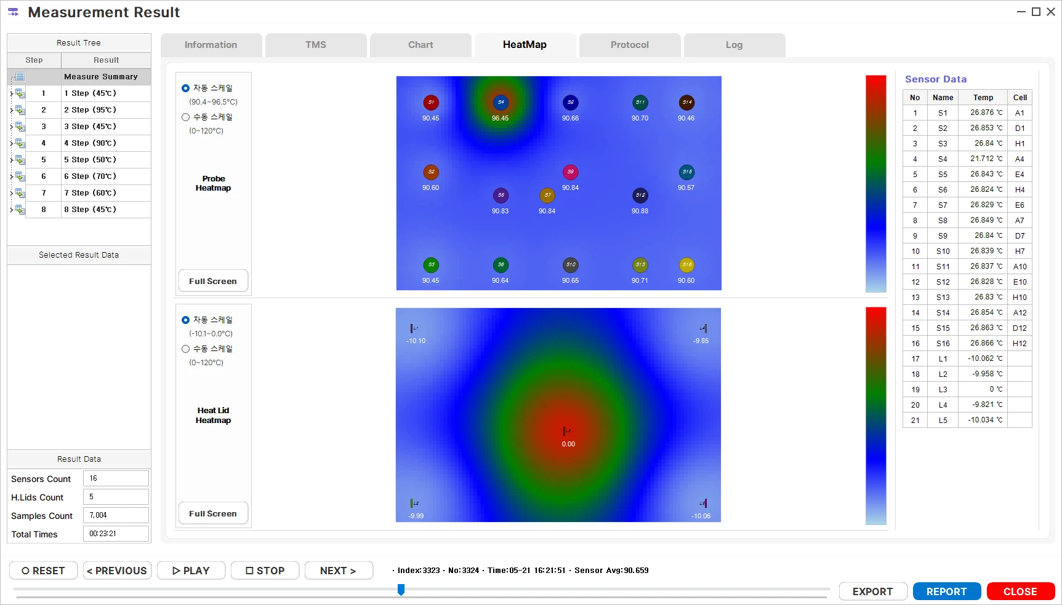The height and width of the screenshot is (605, 1062).
Task: Click the S4 sensor marker reading 96.45
Action: 501,103
